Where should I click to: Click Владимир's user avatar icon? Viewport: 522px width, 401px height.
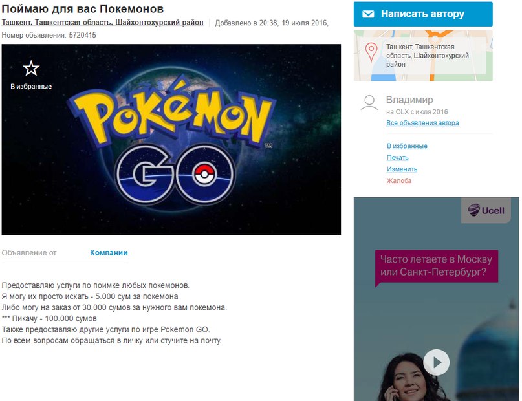(x=369, y=102)
